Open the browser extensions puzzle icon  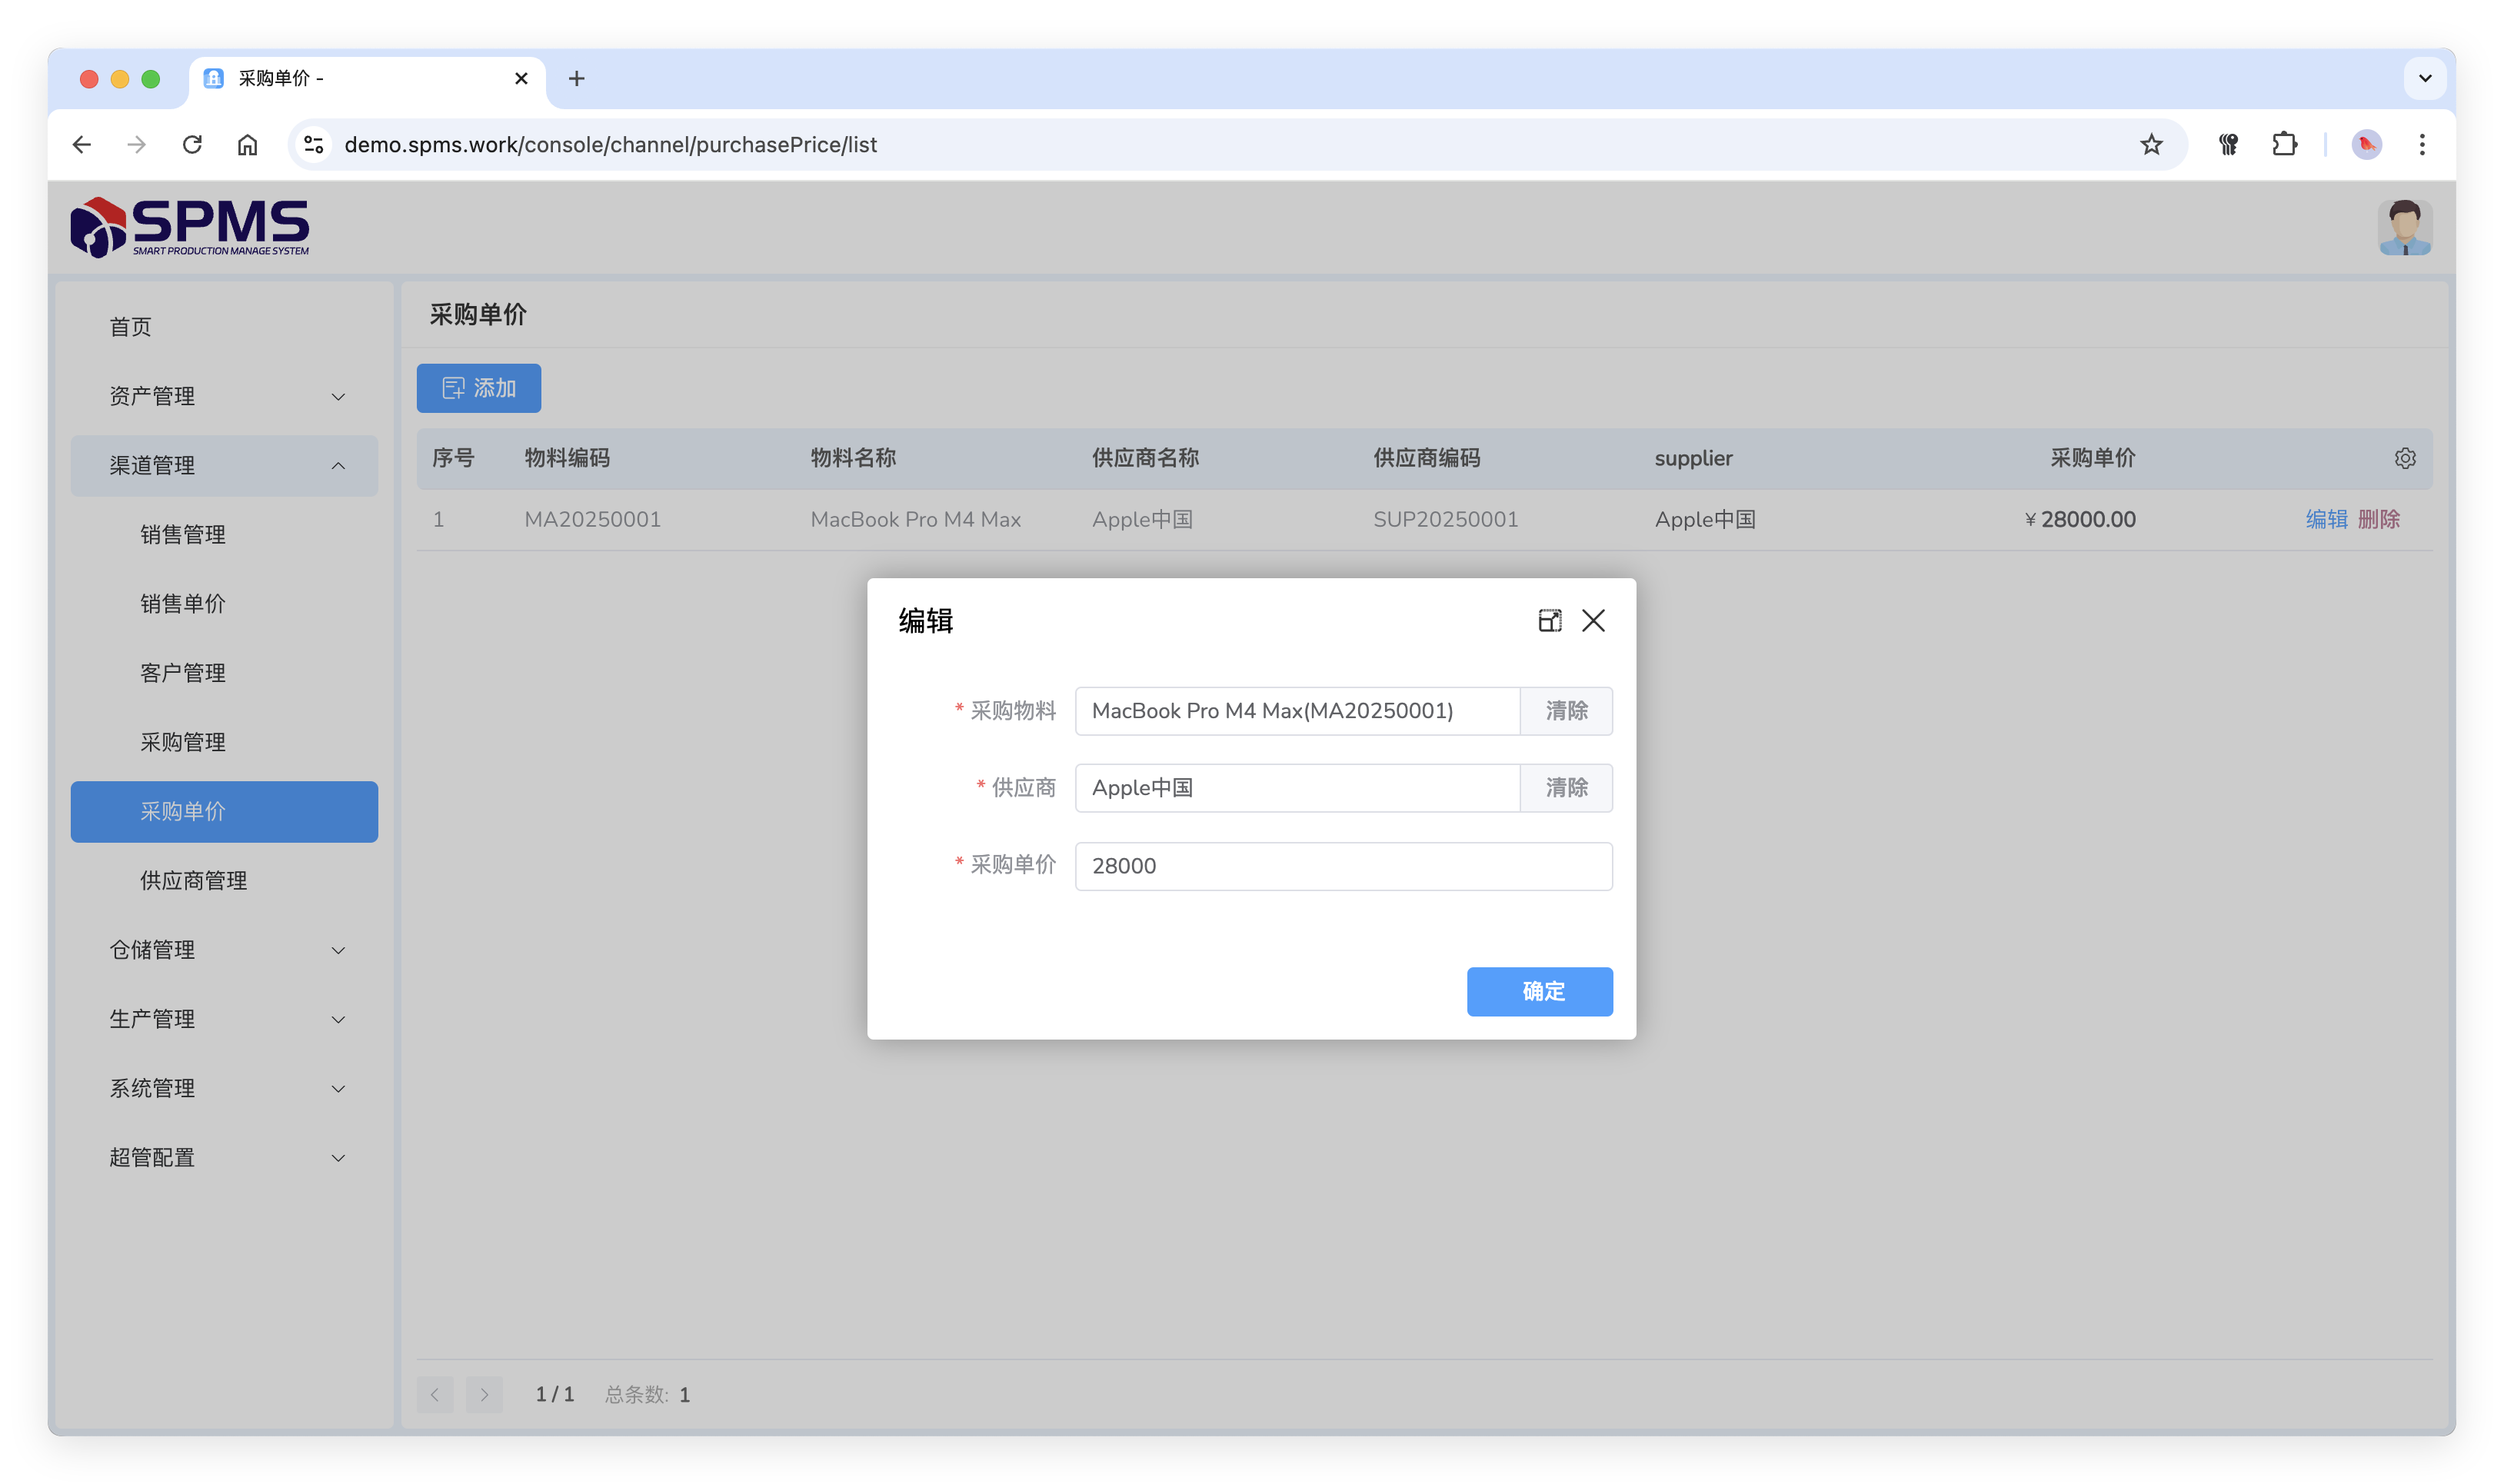point(2284,145)
